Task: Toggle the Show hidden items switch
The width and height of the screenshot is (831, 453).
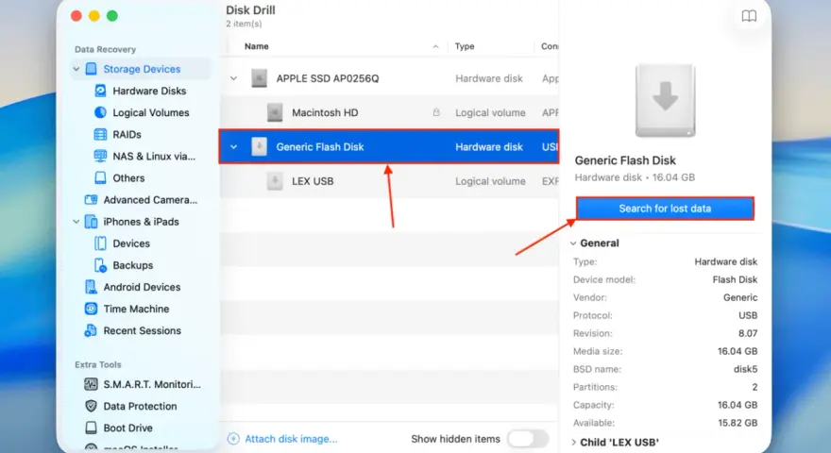Action: [528, 439]
